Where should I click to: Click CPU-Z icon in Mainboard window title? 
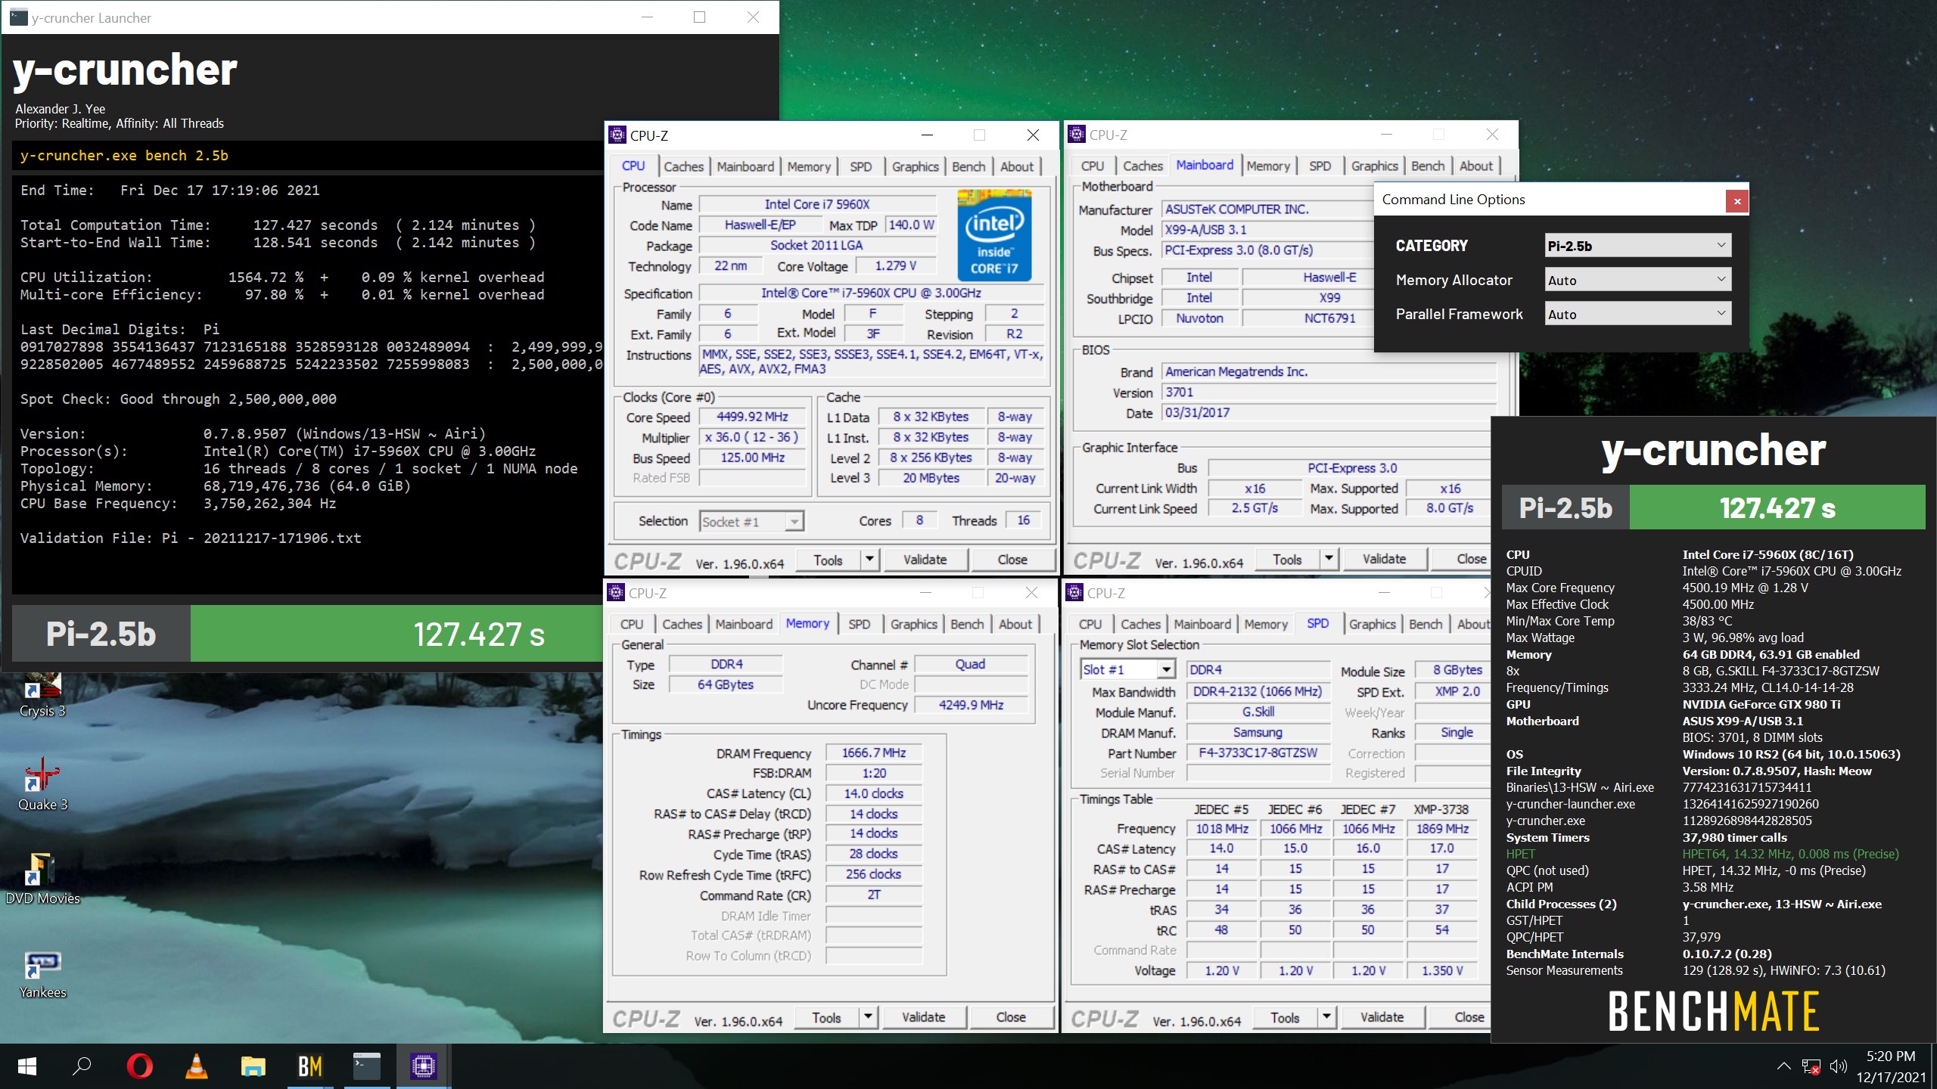point(1076,135)
